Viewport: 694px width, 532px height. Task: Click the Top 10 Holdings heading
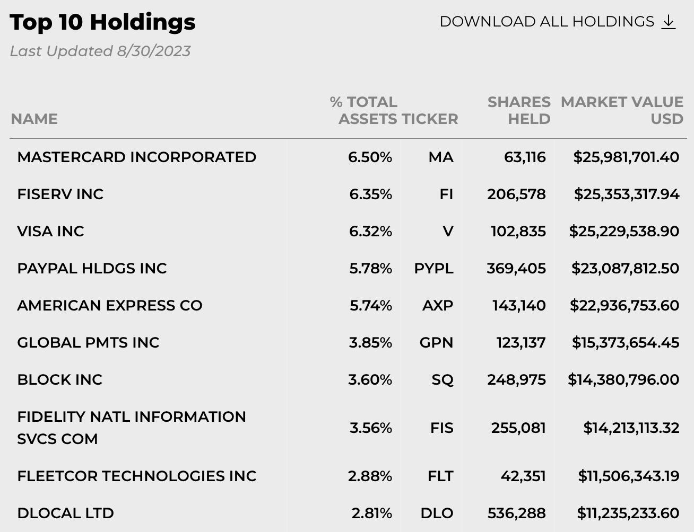tap(102, 22)
